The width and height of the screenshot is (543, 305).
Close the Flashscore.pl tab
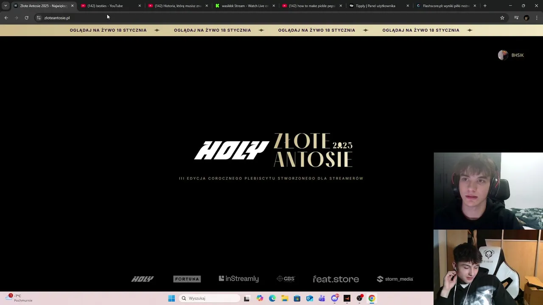point(475,6)
